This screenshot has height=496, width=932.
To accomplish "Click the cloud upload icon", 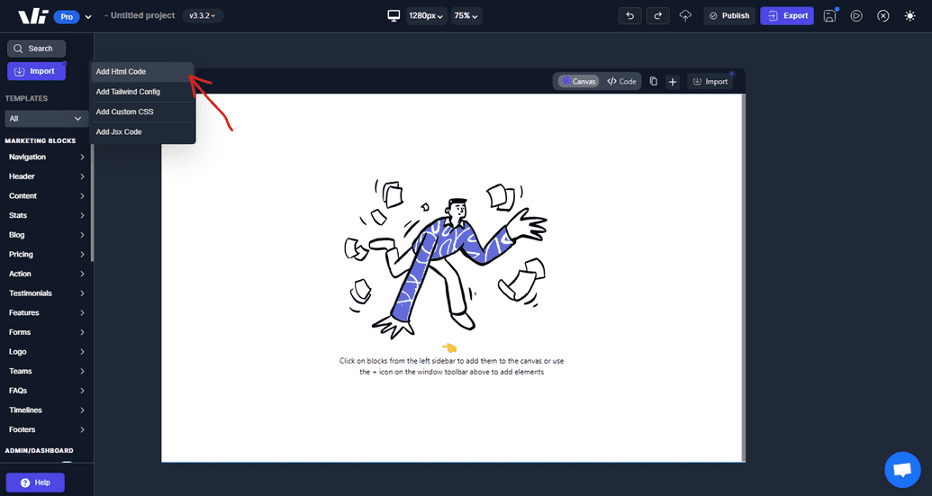I will (x=685, y=16).
